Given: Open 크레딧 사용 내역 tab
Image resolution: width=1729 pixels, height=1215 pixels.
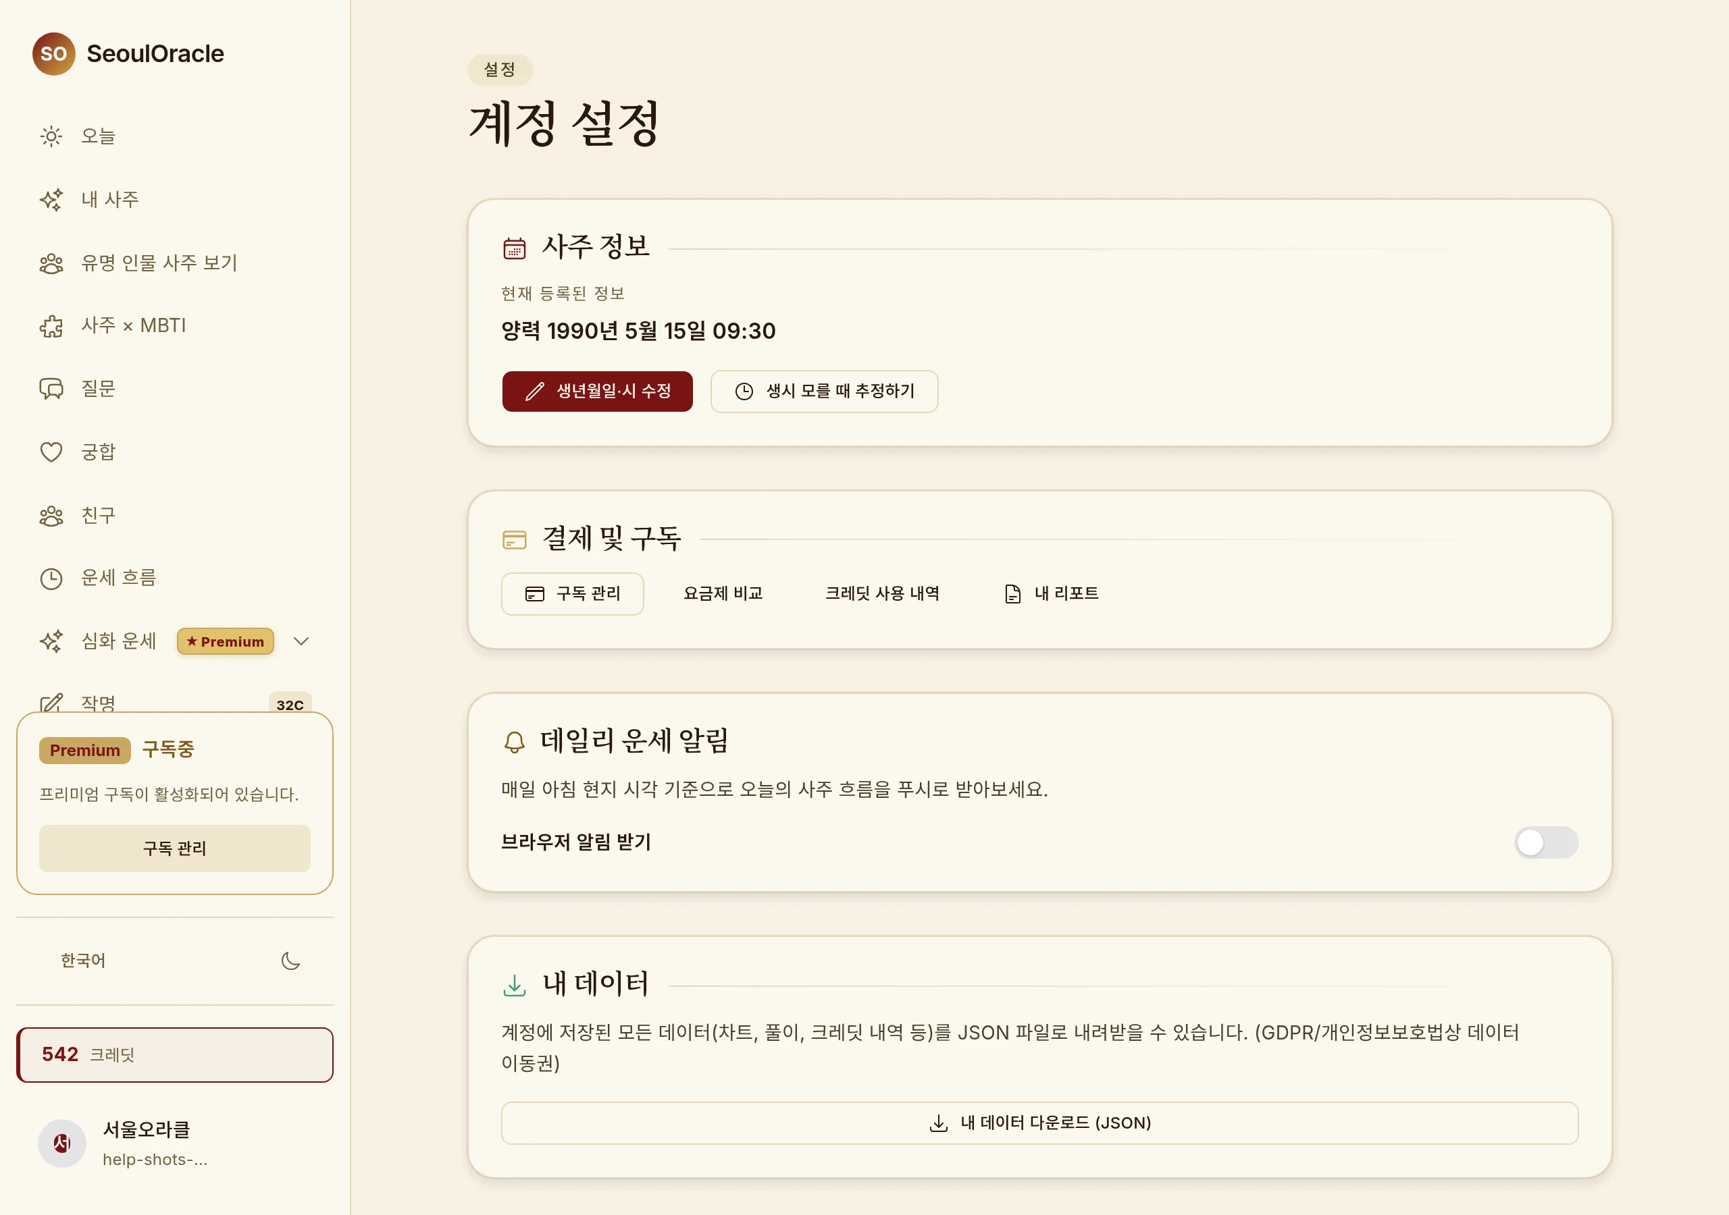Looking at the screenshot, I should point(882,593).
